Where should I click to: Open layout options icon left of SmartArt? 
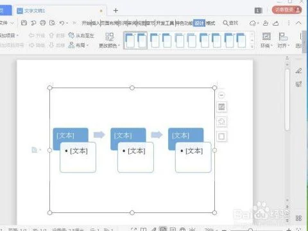coord(36,150)
